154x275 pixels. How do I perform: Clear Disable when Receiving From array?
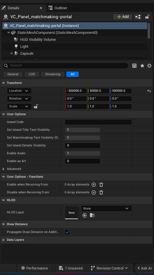point(101,192)
